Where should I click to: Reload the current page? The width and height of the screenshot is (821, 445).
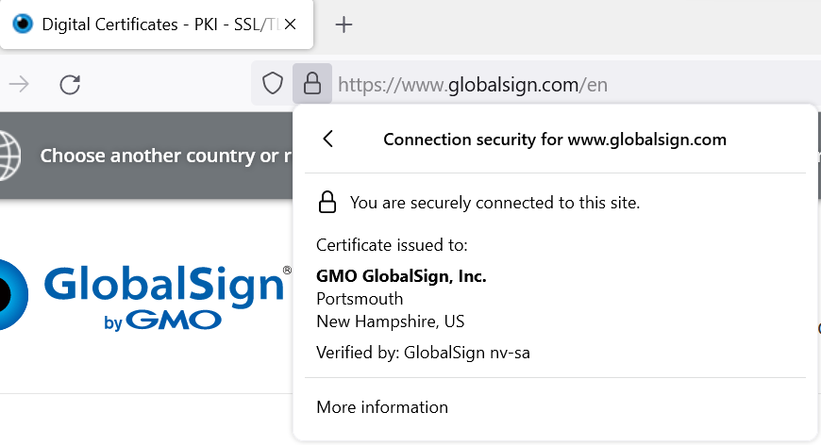[70, 85]
